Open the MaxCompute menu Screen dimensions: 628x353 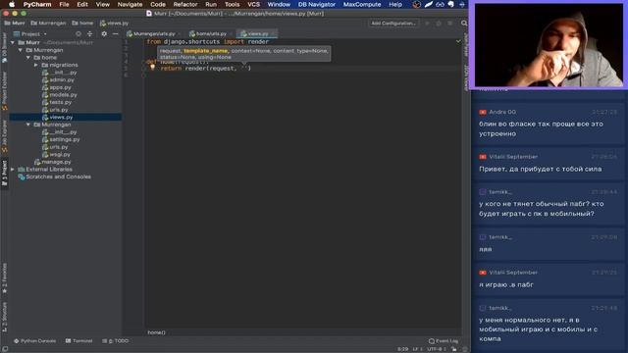tap(362, 4)
